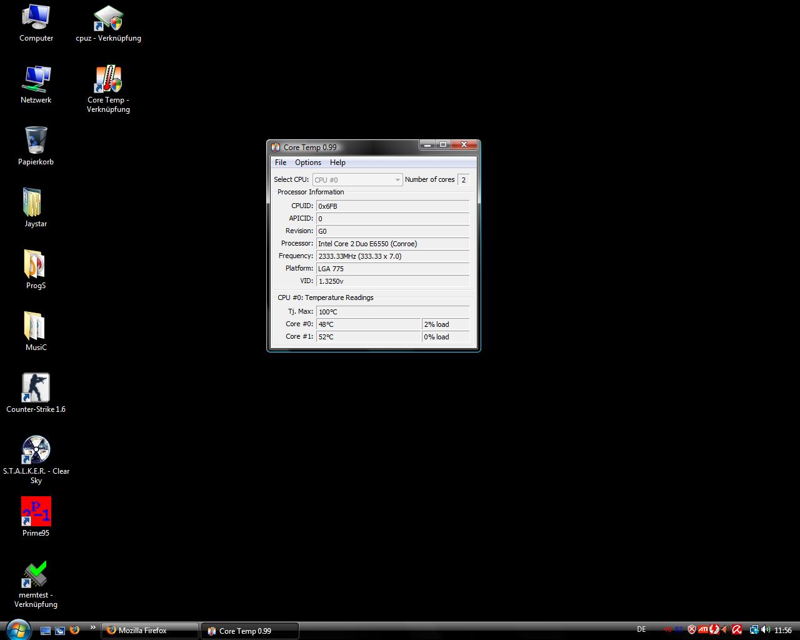Image resolution: width=800 pixels, height=640 pixels.
Task: Click Revision value G0
Action: coord(392,231)
